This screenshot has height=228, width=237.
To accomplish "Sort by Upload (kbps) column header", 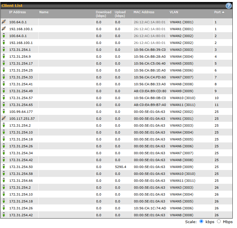I will pos(120,14).
